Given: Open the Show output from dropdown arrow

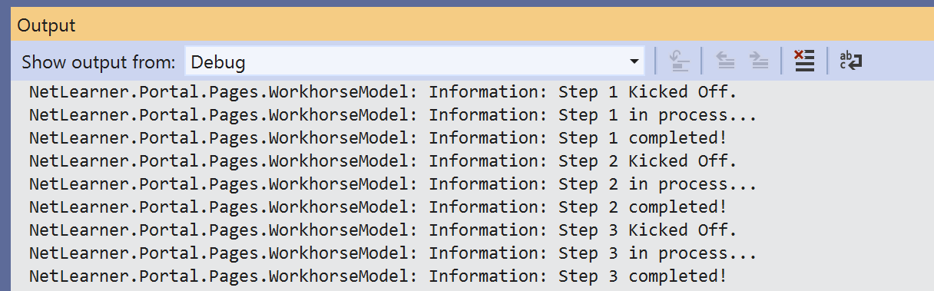Looking at the screenshot, I should [x=634, y=61].
